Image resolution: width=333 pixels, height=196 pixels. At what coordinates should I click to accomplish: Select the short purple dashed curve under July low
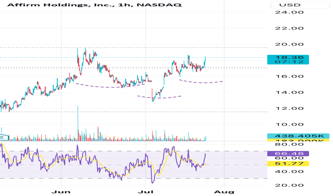(x=159, y=98)
